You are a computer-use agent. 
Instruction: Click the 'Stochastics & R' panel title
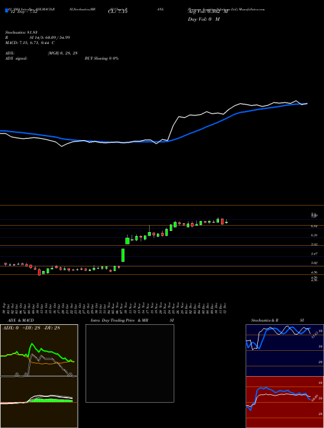pyautogui.click(x=265, y=320)
